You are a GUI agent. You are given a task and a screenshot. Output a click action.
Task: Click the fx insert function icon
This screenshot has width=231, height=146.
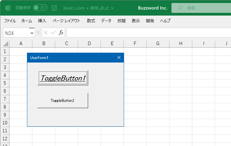(61, 33)
